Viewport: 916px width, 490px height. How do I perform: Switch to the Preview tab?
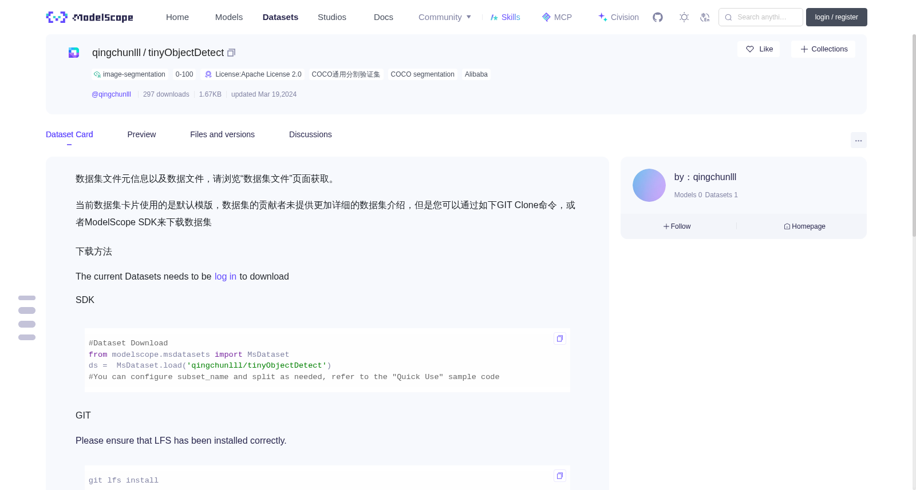click(141, 134)
